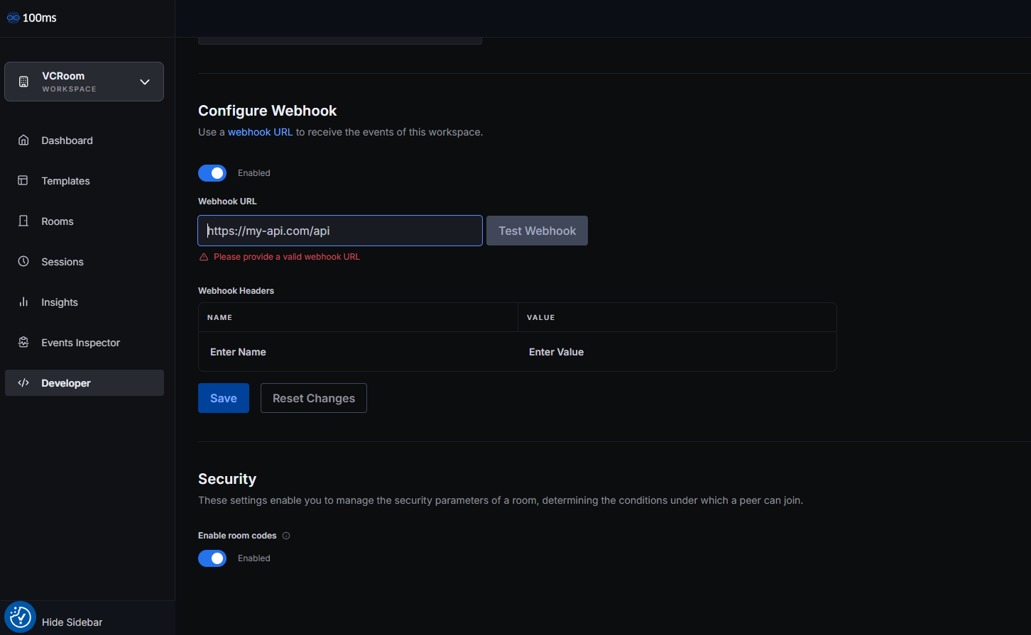The width and height of the screenshot is (1031, 635).
Task: Click the Developer code icon
Action: [23, 383]
